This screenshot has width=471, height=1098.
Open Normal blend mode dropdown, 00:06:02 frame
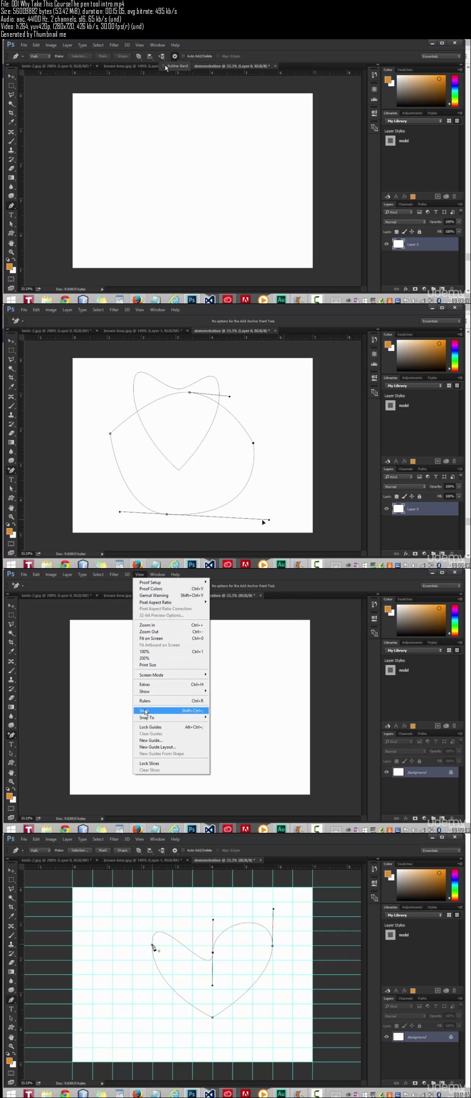[x=405, y=487]
